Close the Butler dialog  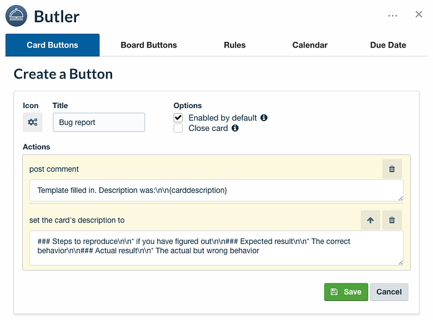point(419,15)
